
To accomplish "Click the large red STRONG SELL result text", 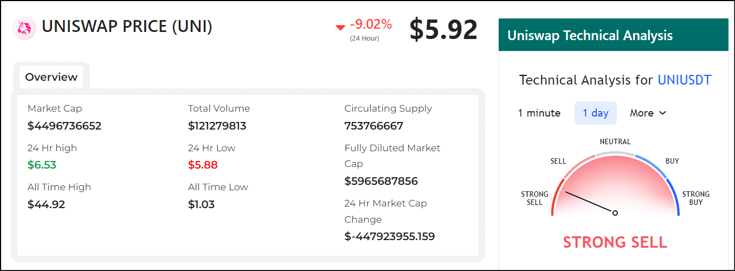I will [x=615, y=242].
